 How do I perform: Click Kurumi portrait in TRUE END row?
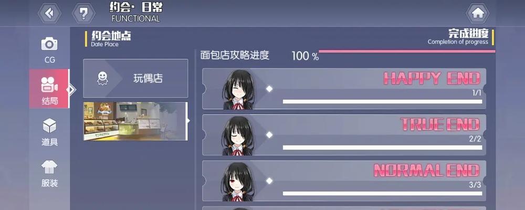[x=238, y=135]
